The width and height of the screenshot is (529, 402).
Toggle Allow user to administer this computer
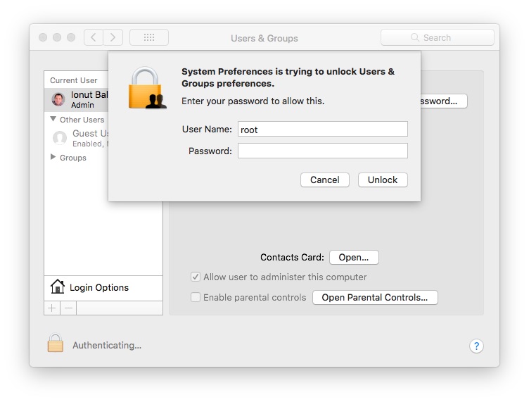[x=196, y=277]
